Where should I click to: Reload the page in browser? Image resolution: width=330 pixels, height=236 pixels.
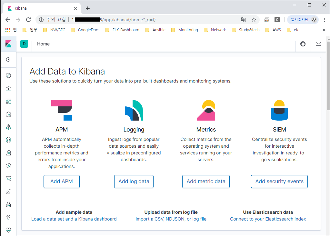pyautogui.click(x=28, y=20)
